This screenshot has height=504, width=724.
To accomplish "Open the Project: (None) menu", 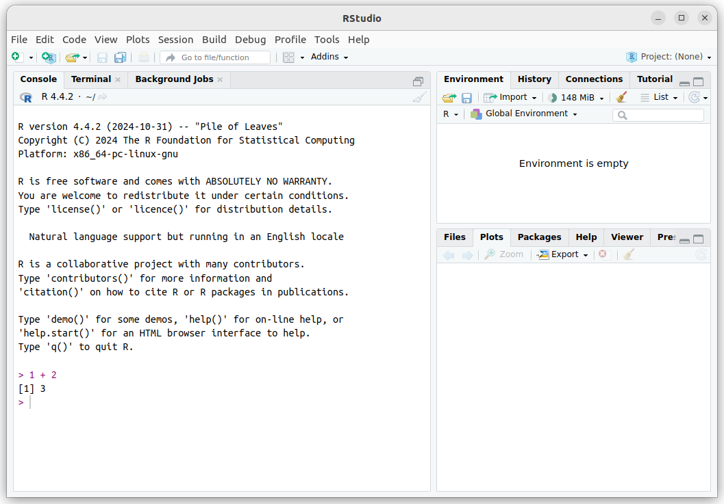I will (669, 57).
